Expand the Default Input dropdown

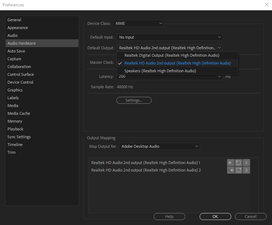point(169,37)
